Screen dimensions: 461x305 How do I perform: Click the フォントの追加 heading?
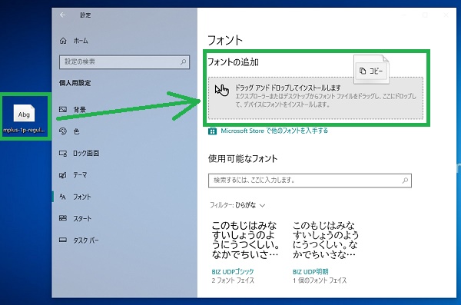(x=233, y=62)
